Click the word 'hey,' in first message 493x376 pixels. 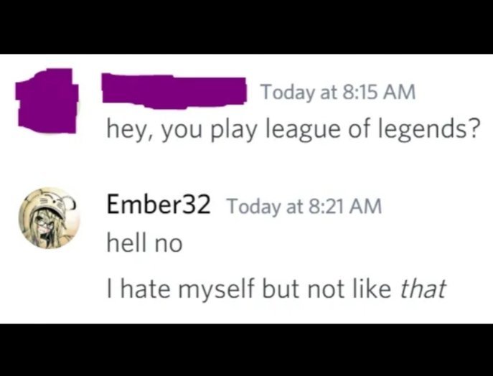click(130, 130)
